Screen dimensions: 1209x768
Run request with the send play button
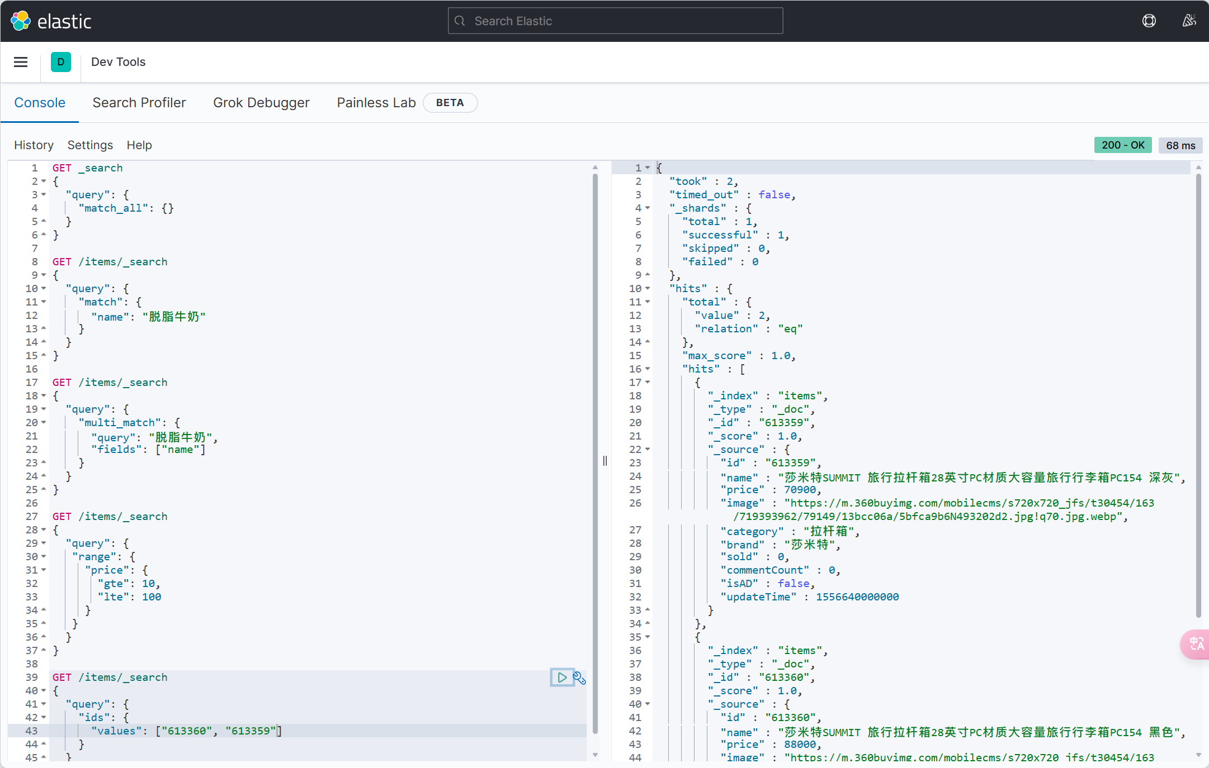tap(561, 678)
